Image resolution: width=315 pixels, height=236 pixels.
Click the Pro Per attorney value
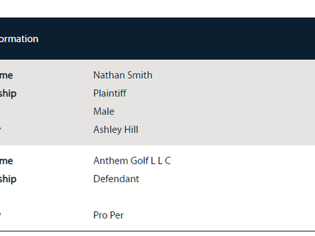(108, 215)
